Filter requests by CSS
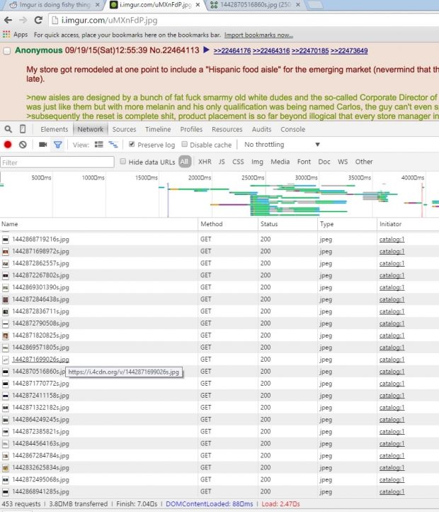Image resolution: width=439 pixels, height=512 pixels. point(238,162)
